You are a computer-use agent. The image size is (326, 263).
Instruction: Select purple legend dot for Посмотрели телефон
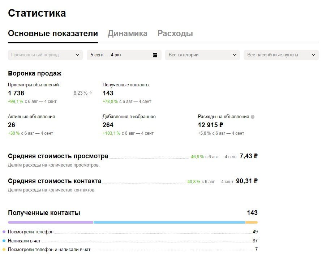point(4,231)
